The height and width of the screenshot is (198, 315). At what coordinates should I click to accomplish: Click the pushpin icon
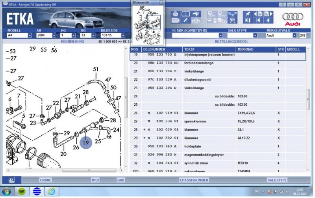(247, 14)
